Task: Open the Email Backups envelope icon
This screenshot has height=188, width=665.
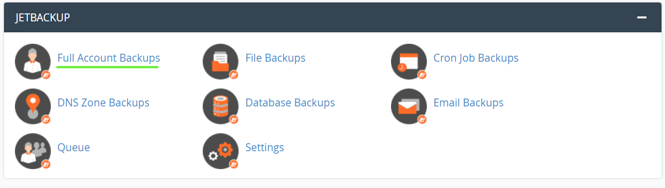Action: tap(409, 106)
